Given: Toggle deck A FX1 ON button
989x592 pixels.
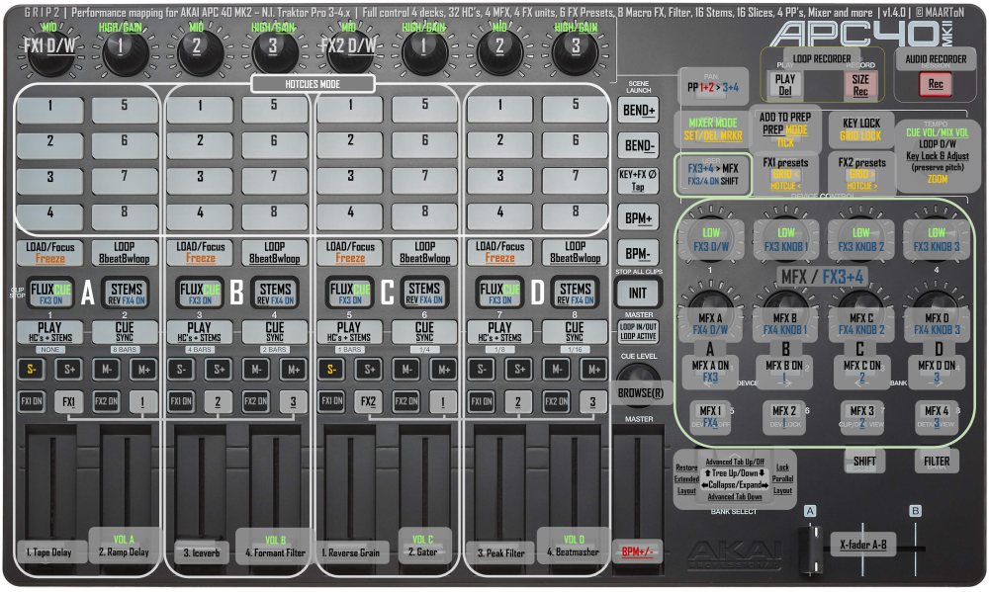Looking at the screenshot, I should coord(31,401).
